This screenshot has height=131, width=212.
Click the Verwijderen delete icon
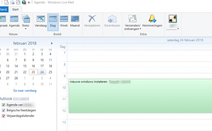click(92, 21)
